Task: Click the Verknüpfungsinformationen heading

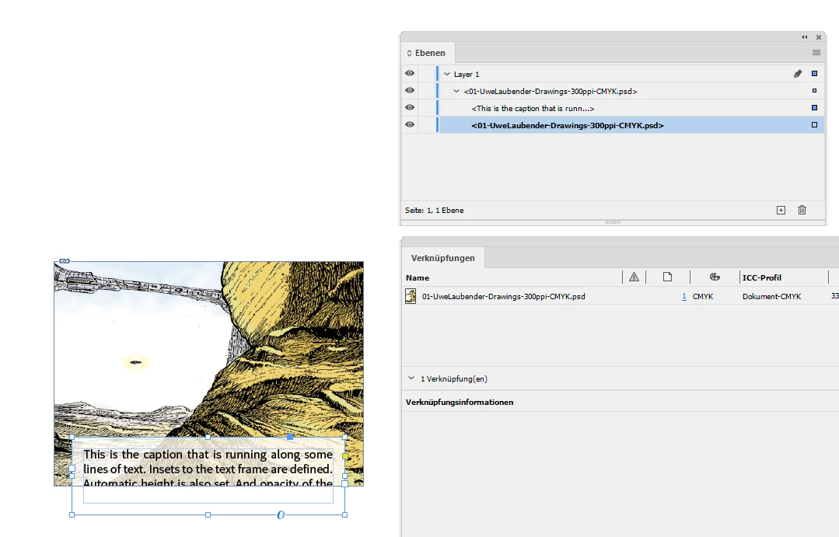Action: point(460,403)
